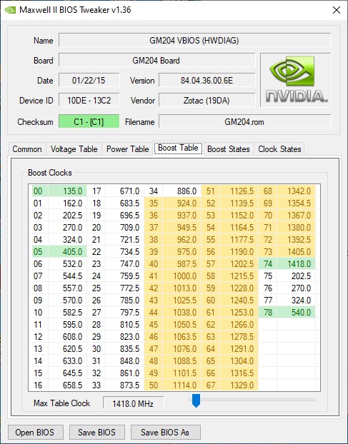Select boost clock cell 405.0
348x444 pixels.
[67, 252]
